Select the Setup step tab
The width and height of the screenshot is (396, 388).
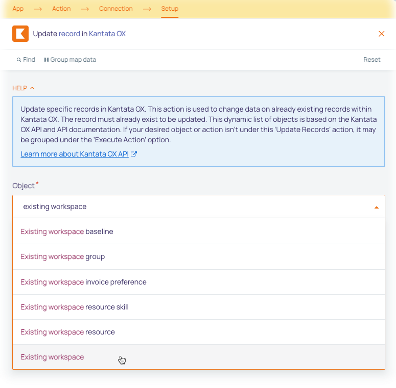170,9
